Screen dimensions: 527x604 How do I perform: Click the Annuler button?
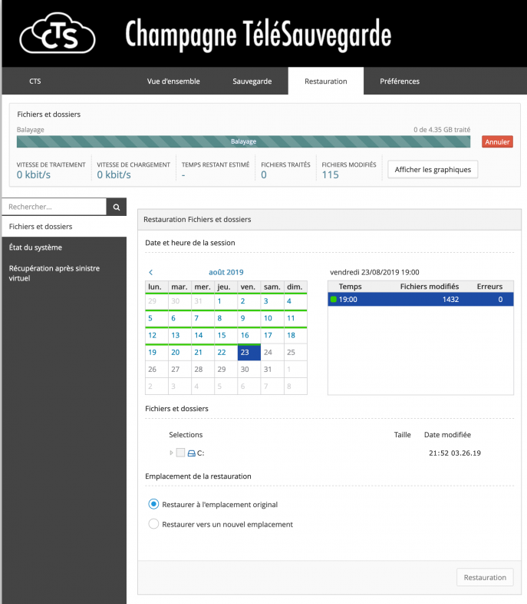click(497, 142)
